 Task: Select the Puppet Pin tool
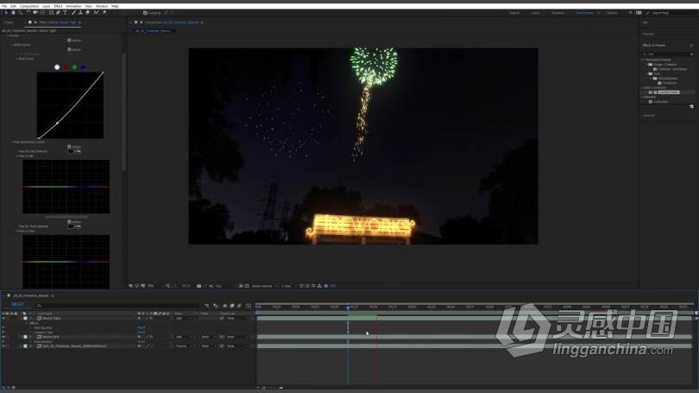pyautogui.click(x=104, y=13)
